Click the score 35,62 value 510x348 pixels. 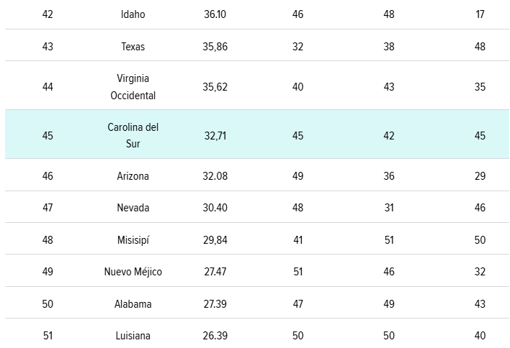tap(215, 86)
